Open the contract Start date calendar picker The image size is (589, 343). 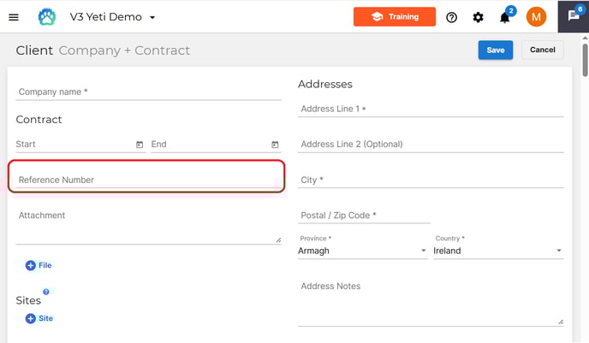pyautogui.click(x=140, y=145)
